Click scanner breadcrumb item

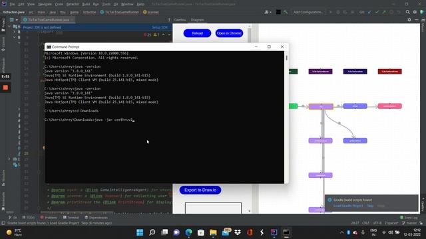coord(151,12)
